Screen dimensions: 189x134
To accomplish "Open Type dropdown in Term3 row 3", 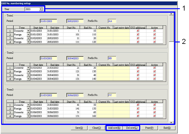I will [x=28, y=113].
